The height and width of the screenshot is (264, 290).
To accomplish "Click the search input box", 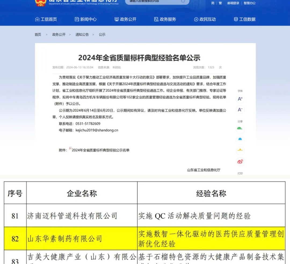I will [153, 2].
